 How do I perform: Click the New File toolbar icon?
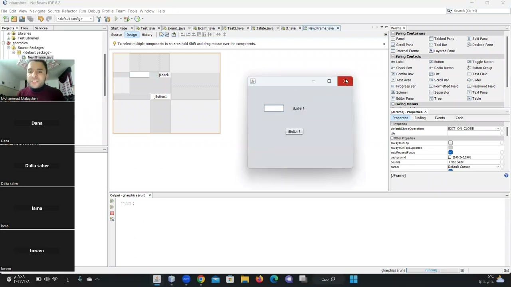[x=6, y=19]
